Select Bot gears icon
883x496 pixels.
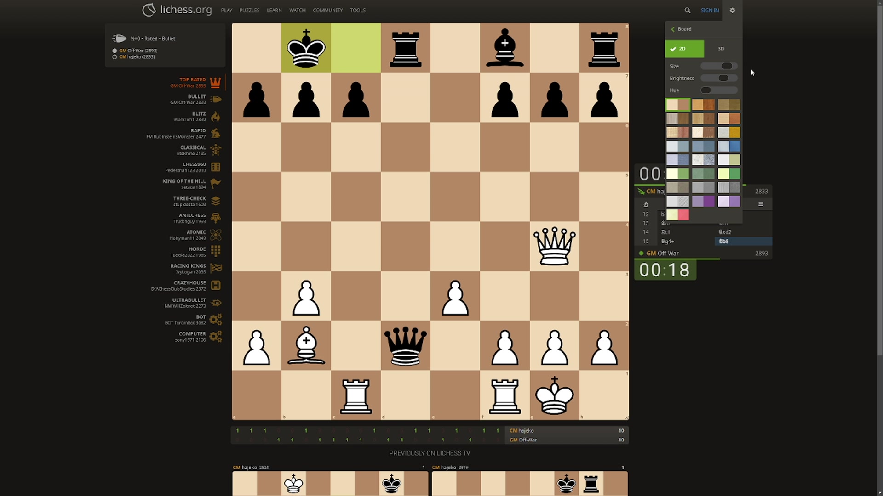click(215, 320)
